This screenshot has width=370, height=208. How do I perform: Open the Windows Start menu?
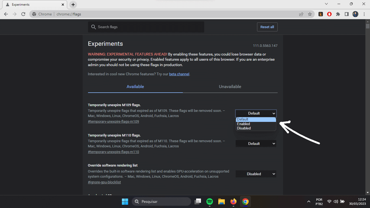click(125, 201)
